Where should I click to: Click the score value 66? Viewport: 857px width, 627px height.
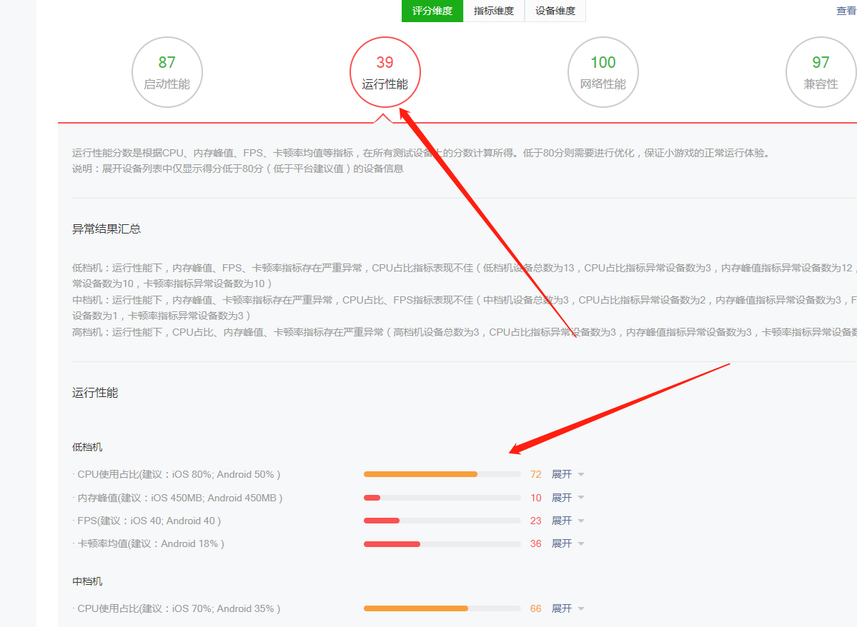[535, 608]
